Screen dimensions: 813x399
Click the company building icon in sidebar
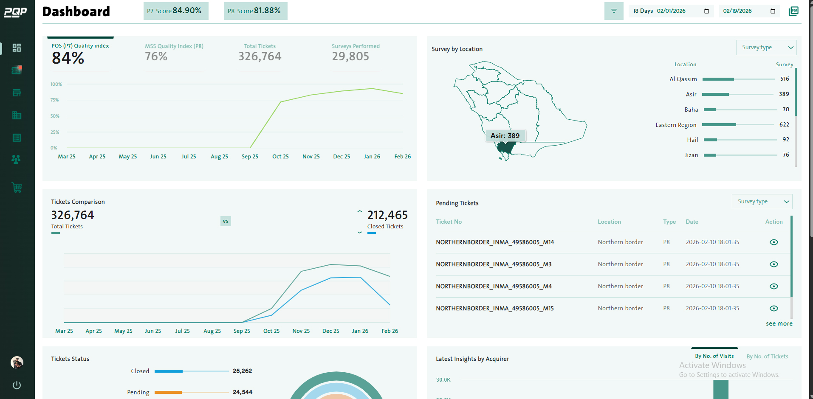(17, 115)
